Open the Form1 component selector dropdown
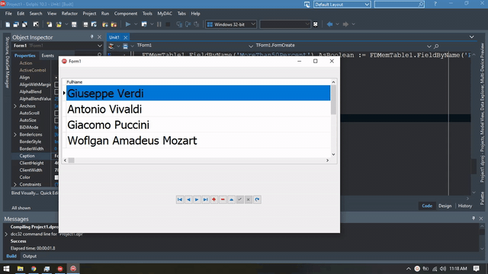This screenshot has height=274, width=488. click(100, 46)
